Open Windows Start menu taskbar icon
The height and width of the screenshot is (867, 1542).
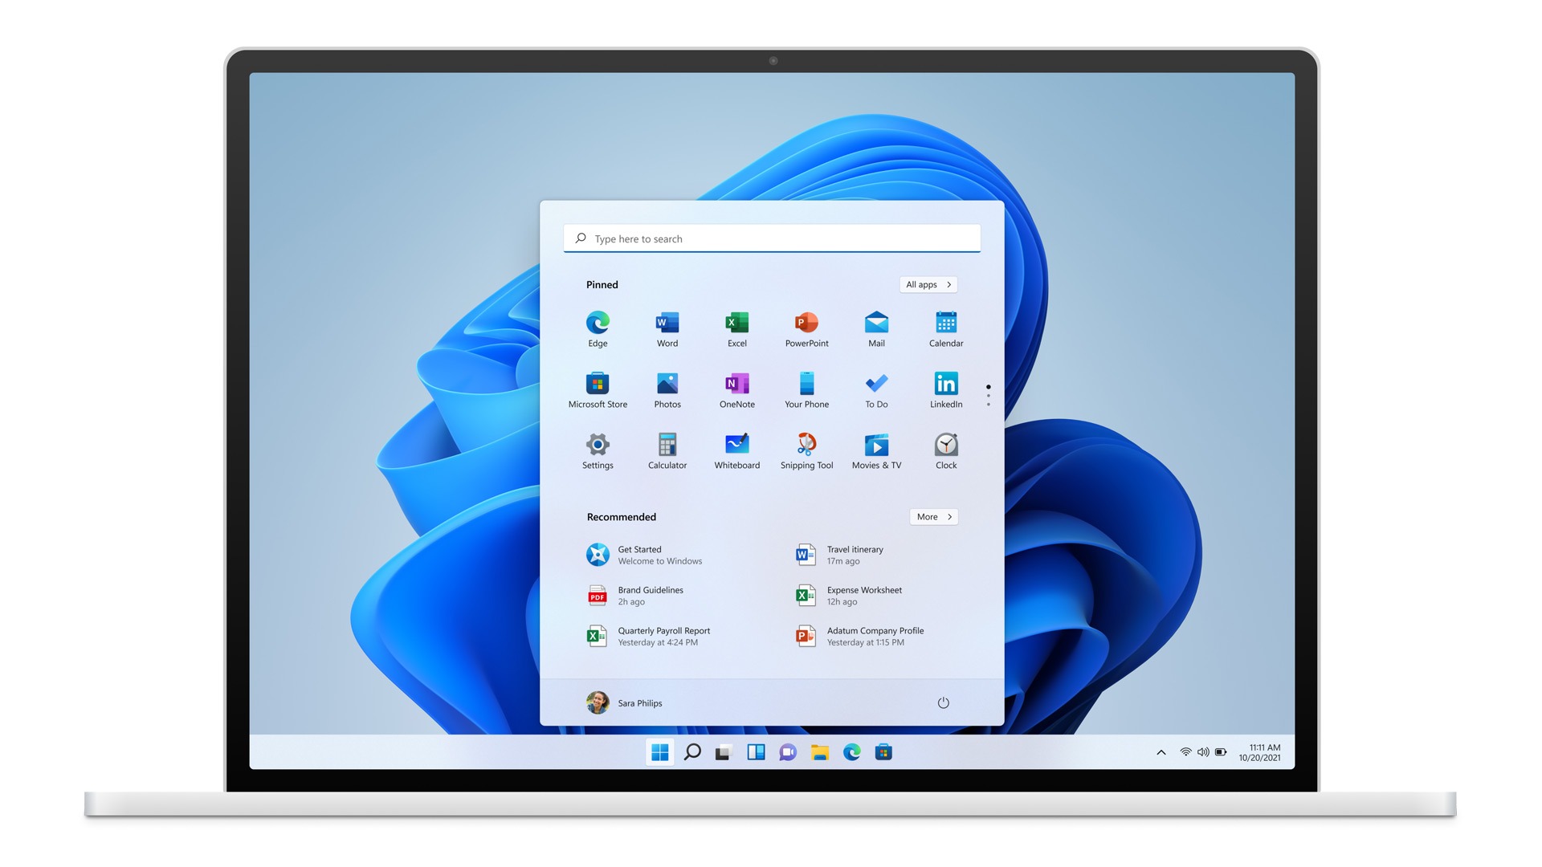[x=657, y=751]
